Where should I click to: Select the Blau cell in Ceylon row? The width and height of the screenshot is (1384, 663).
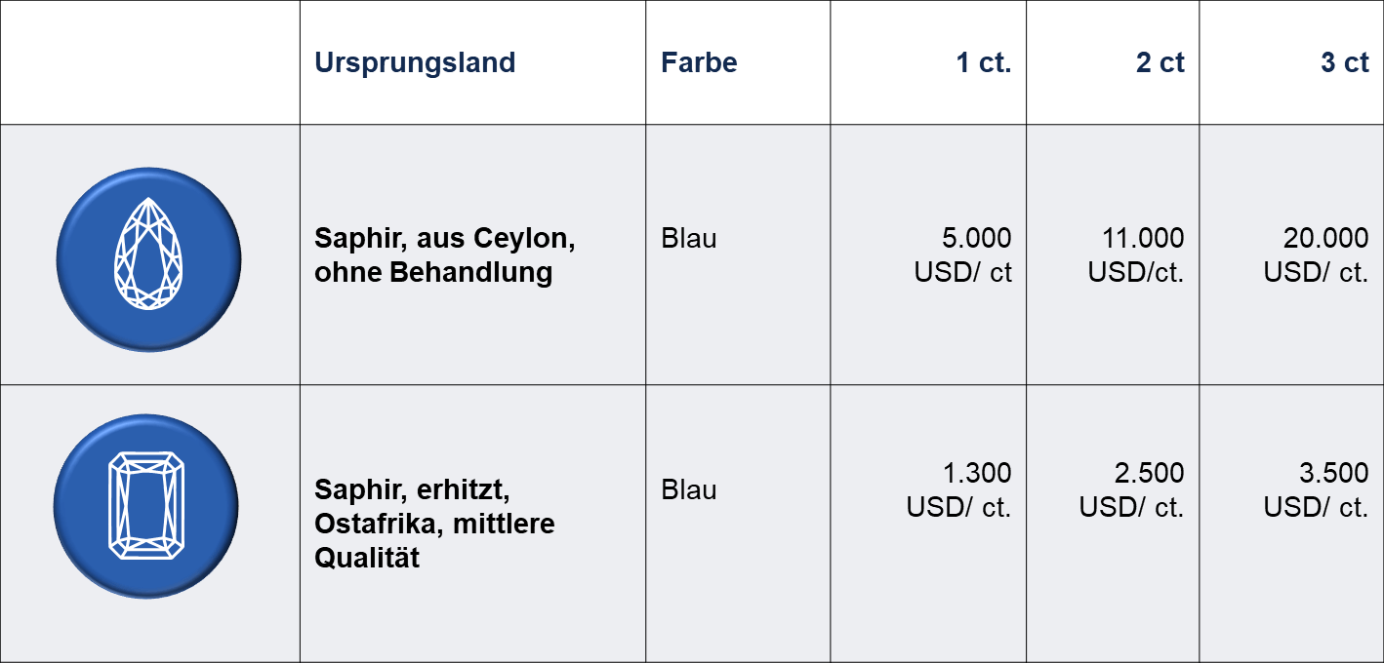(x=688, y=238)
